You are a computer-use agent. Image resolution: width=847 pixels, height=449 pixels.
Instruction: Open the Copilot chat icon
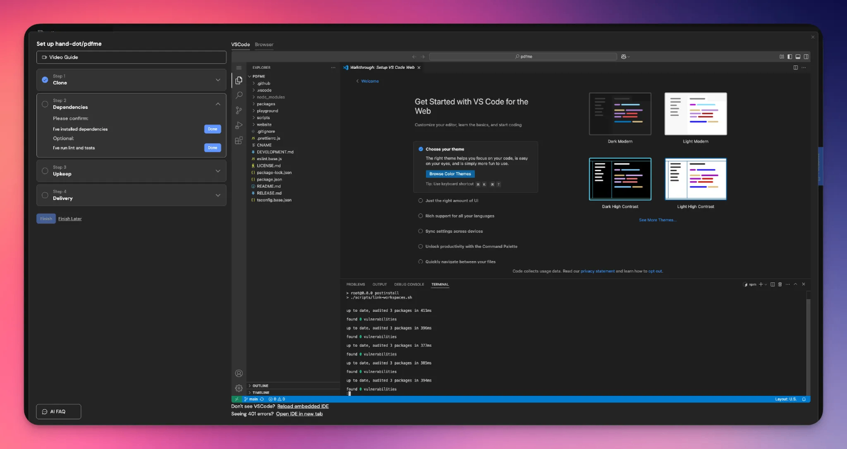pos(624,56)
